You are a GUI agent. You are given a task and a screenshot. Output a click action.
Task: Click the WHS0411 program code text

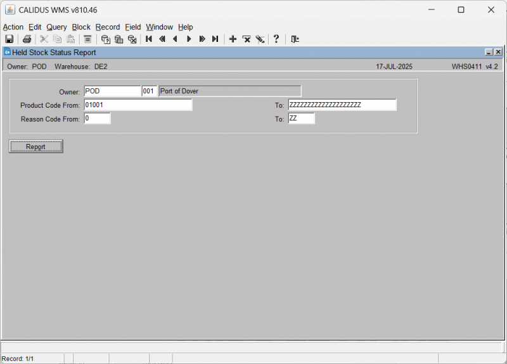pyautogui.click(x=466, y=67)
